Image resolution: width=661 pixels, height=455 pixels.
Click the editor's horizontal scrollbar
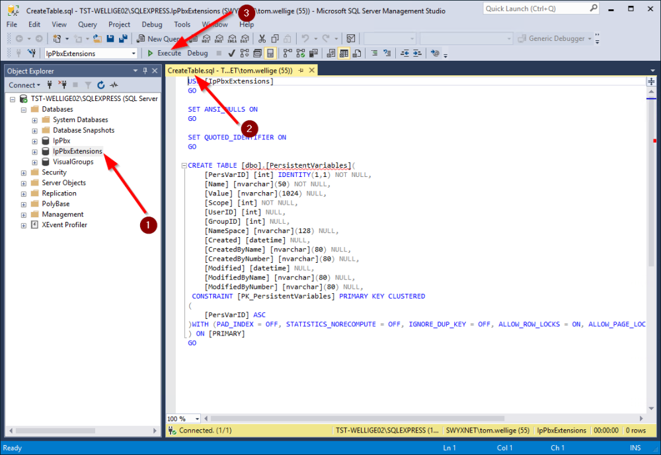[358, 419]
